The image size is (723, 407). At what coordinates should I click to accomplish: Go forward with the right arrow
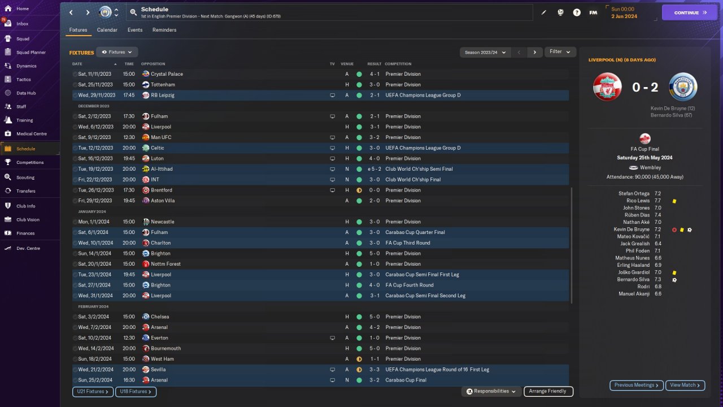[88, 12]
